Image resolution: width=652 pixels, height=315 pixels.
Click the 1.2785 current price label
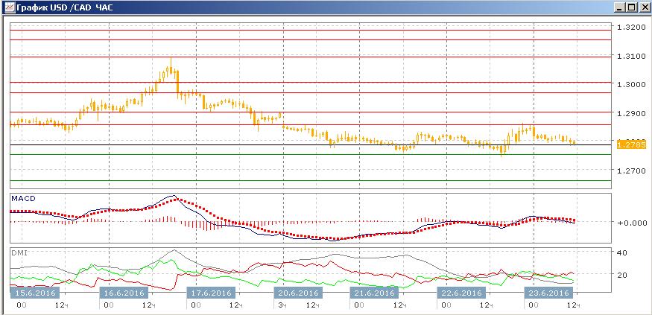(631, 144)
